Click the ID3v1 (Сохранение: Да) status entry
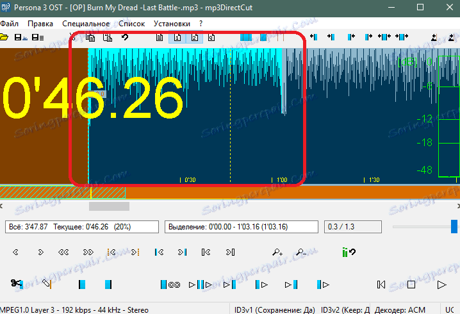 tap(274, 310)
